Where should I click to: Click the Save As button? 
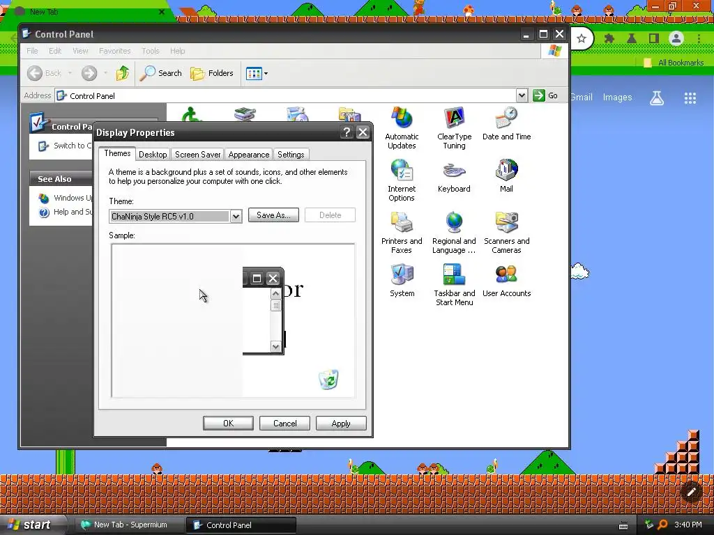[x=273, y=215]
